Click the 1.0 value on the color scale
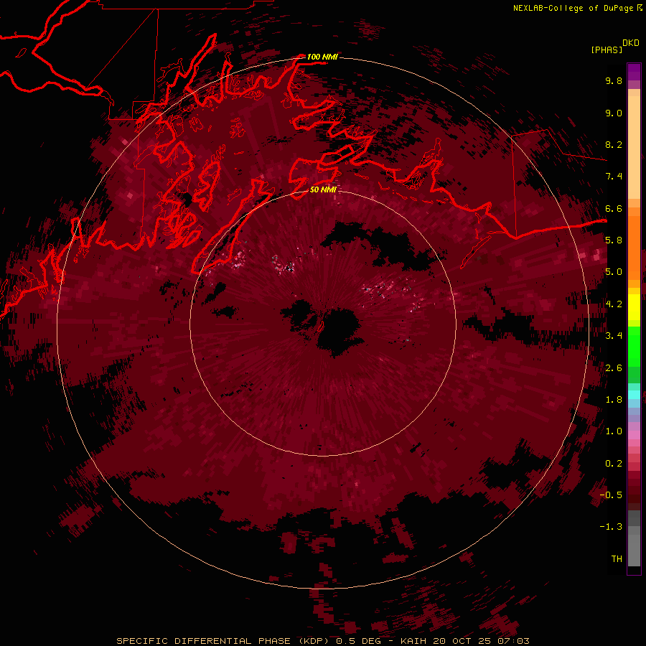The width and height of the screenshot is (646, 646). pos(614,431)
